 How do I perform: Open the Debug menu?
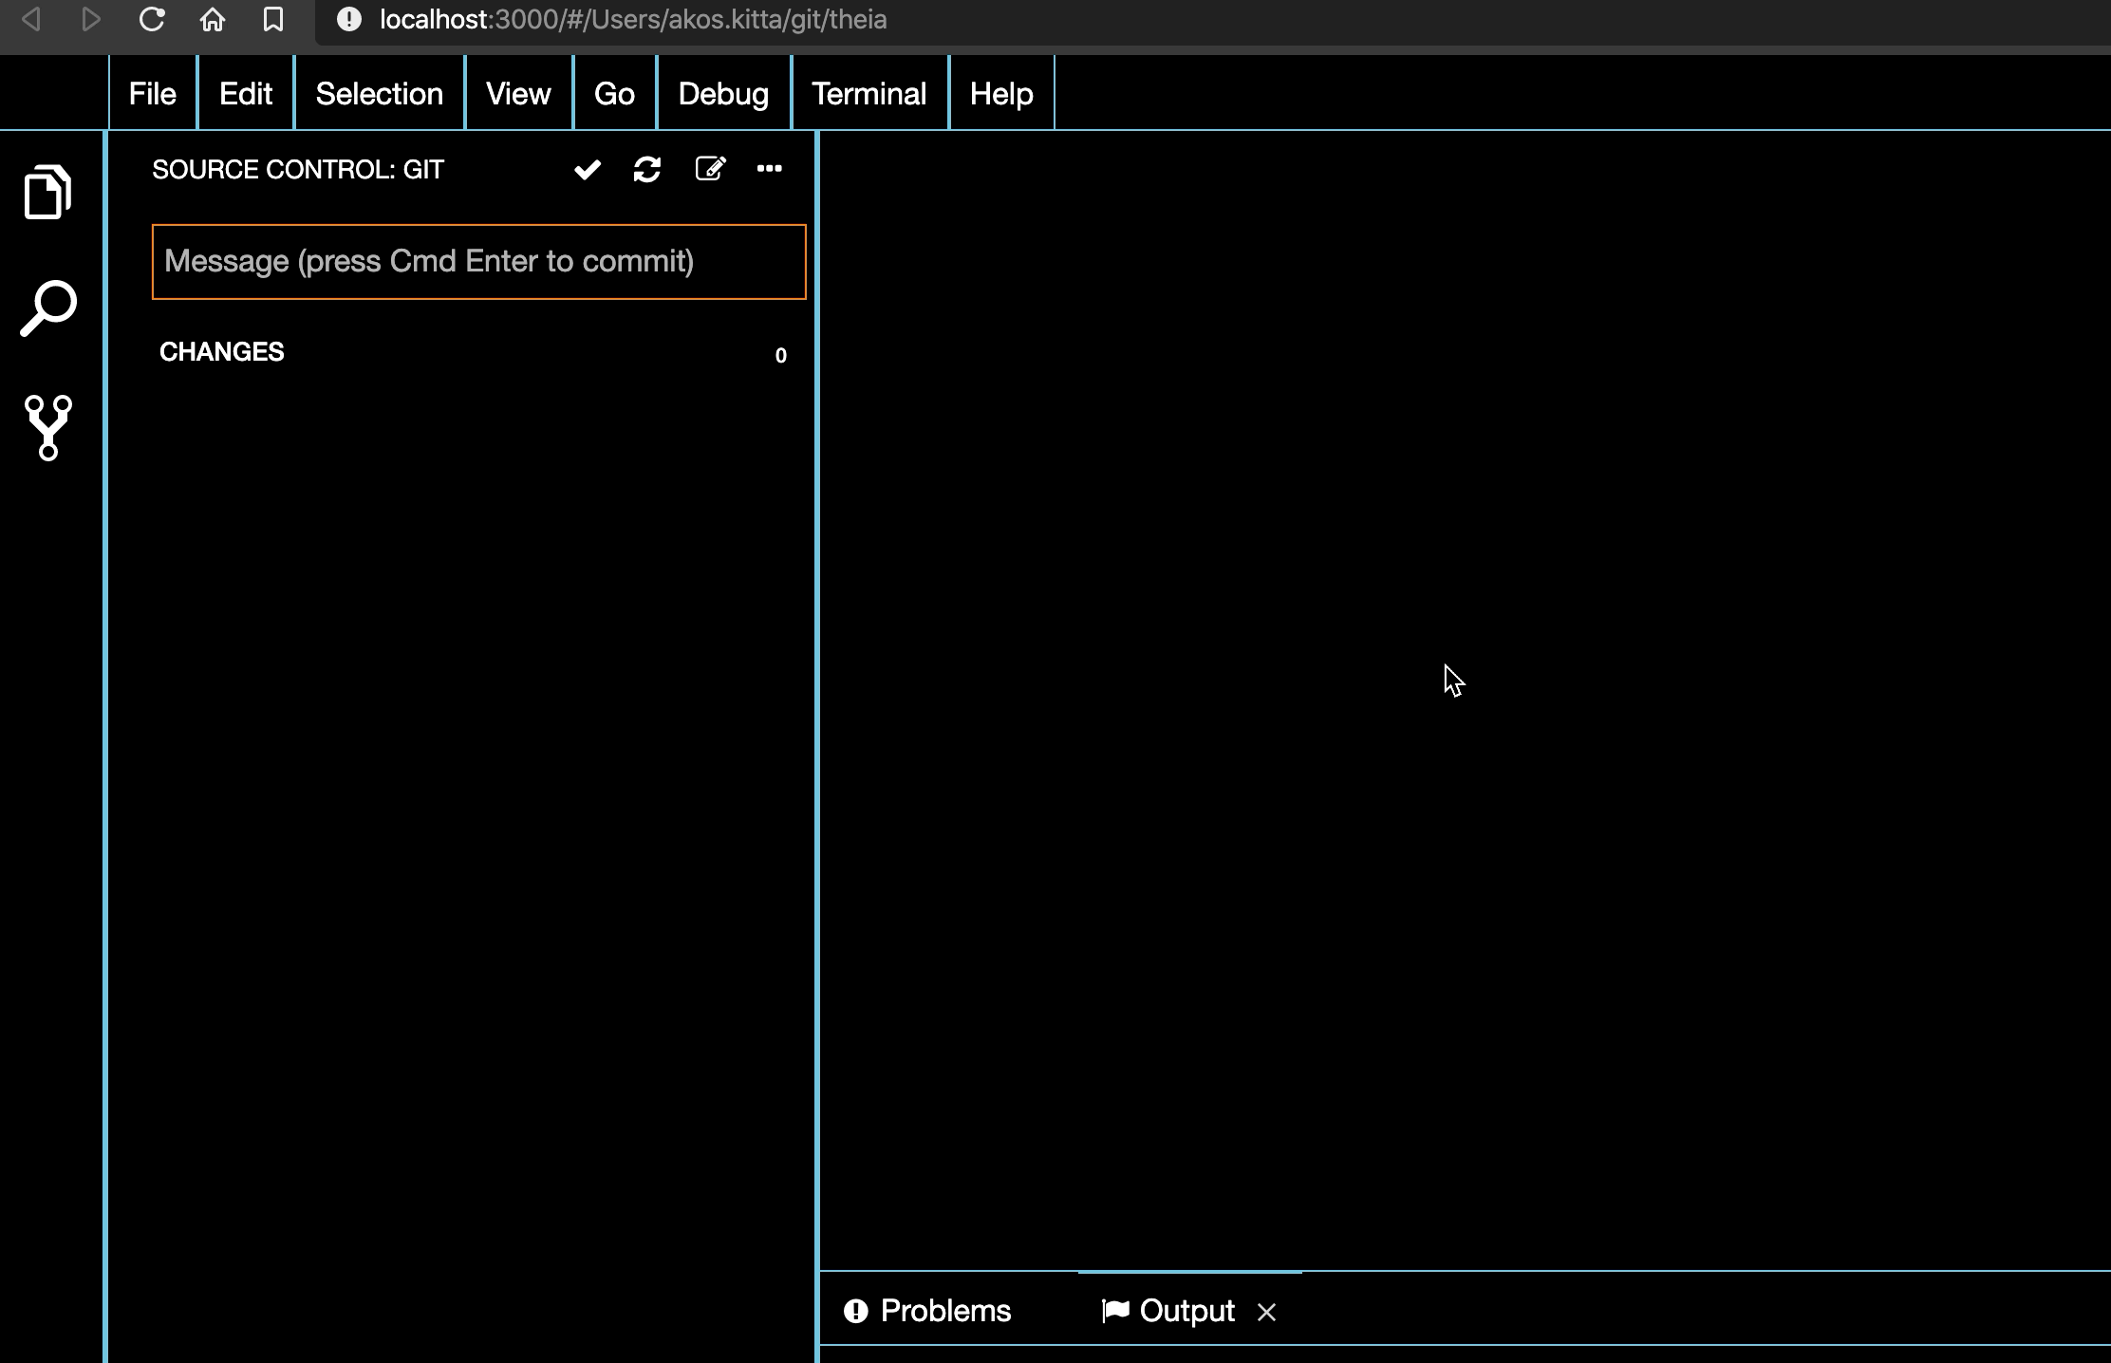pyautogui.click(x=722, y=92)
